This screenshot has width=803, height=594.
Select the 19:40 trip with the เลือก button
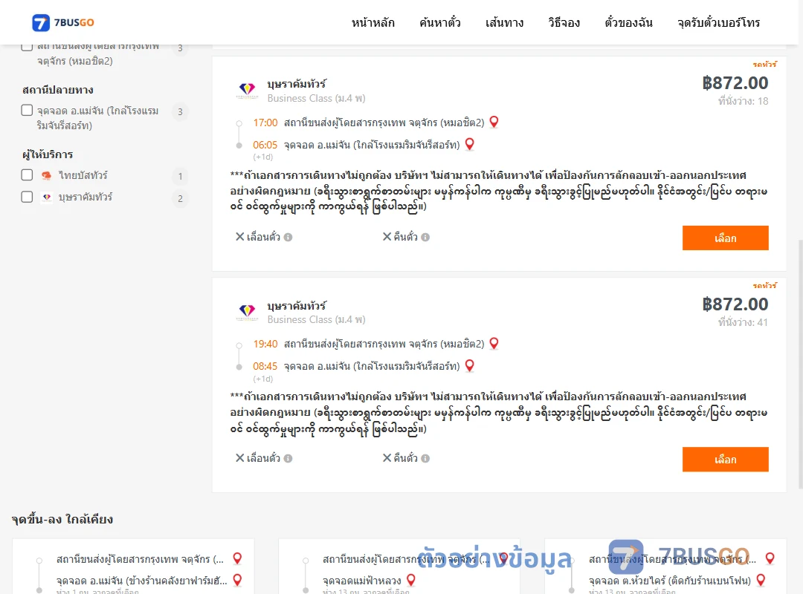point(725,460)
